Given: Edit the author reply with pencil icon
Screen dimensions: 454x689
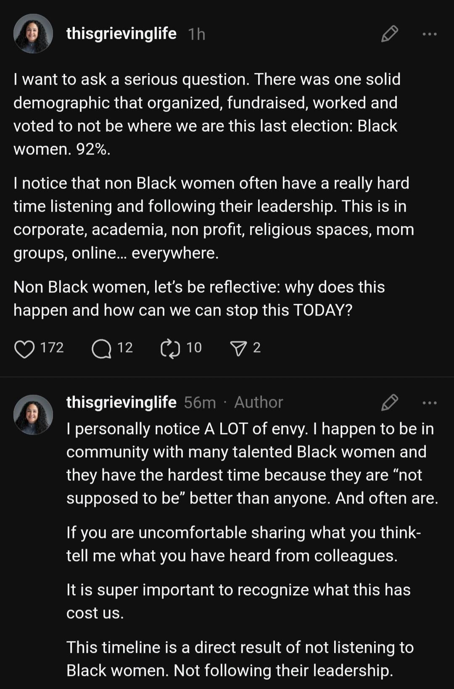Looking at the screenshot, I should (x=389, y=403).
